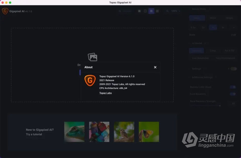This screenshot has height=158, width=241.
Task: Click 'CPU Architecture: x86_64' text
Action: [113, 88]
